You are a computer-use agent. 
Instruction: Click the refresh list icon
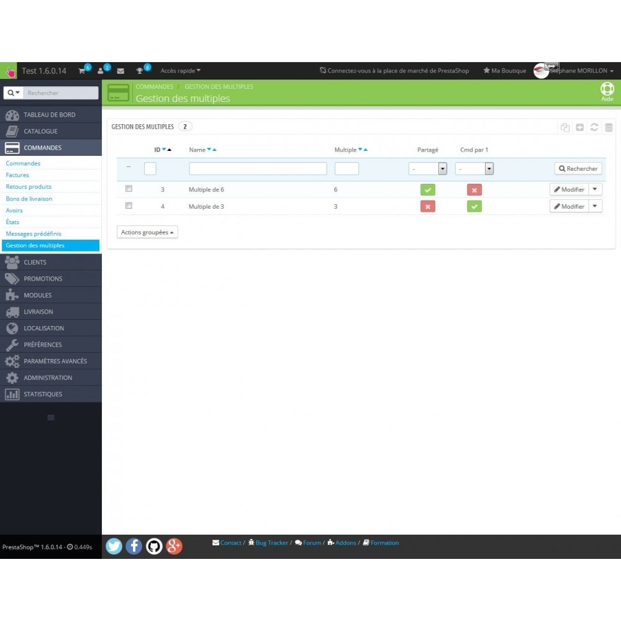coord(594,127)
